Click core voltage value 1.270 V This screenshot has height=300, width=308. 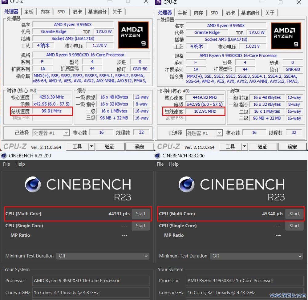(x=100, y=46)
